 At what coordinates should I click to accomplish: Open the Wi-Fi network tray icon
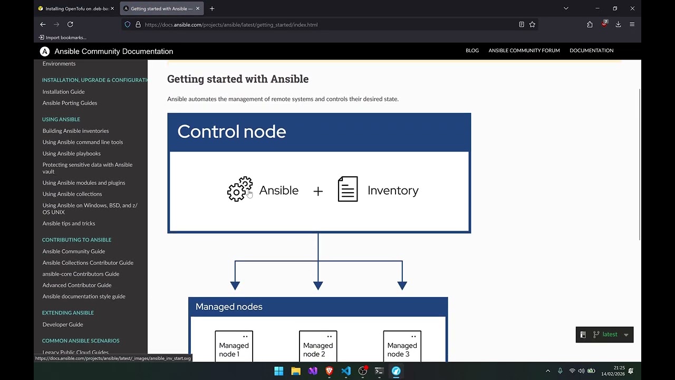coord(572,371)
